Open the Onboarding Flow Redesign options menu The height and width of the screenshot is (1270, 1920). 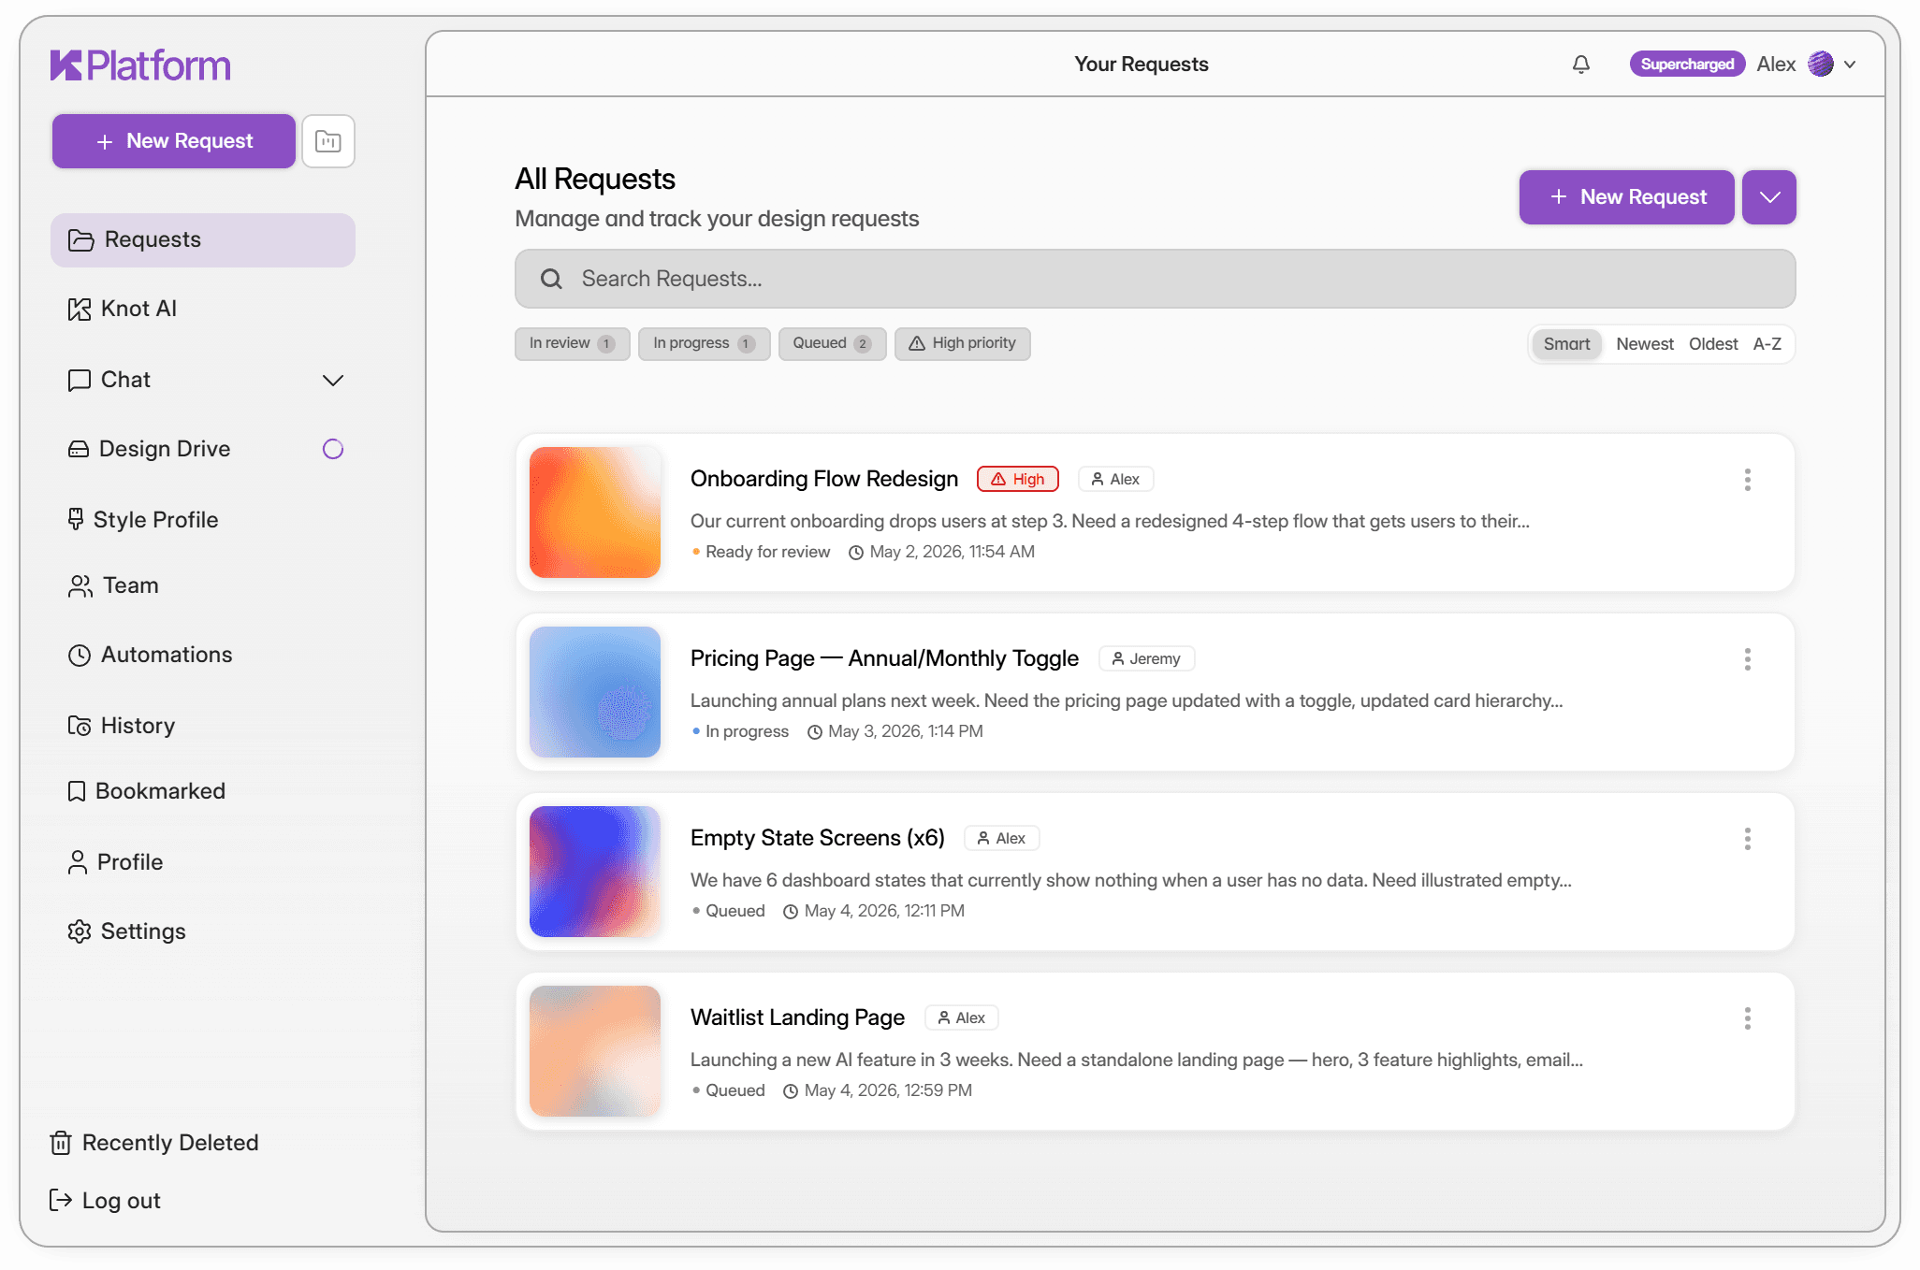tap(1747, 480)
